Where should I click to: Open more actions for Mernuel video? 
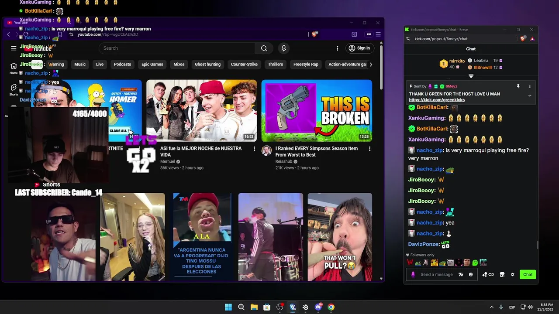coord(254,149)
